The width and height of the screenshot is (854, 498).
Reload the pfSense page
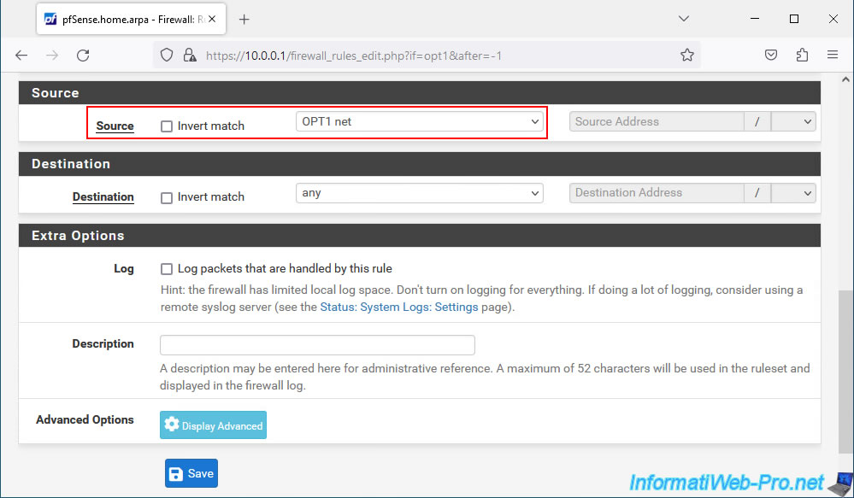[x=83, y=55]
